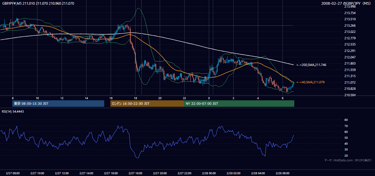This screenshot has height=176, width=375.
Task: Click the 210.828 price axis label
Action: pos(350,89)
